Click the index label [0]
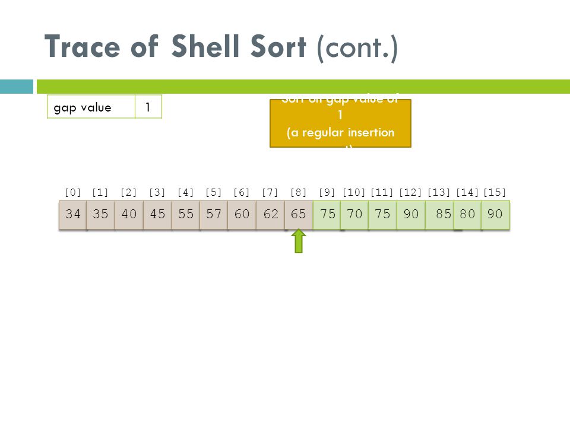The image size is (570, 427). tap(72, 192)
